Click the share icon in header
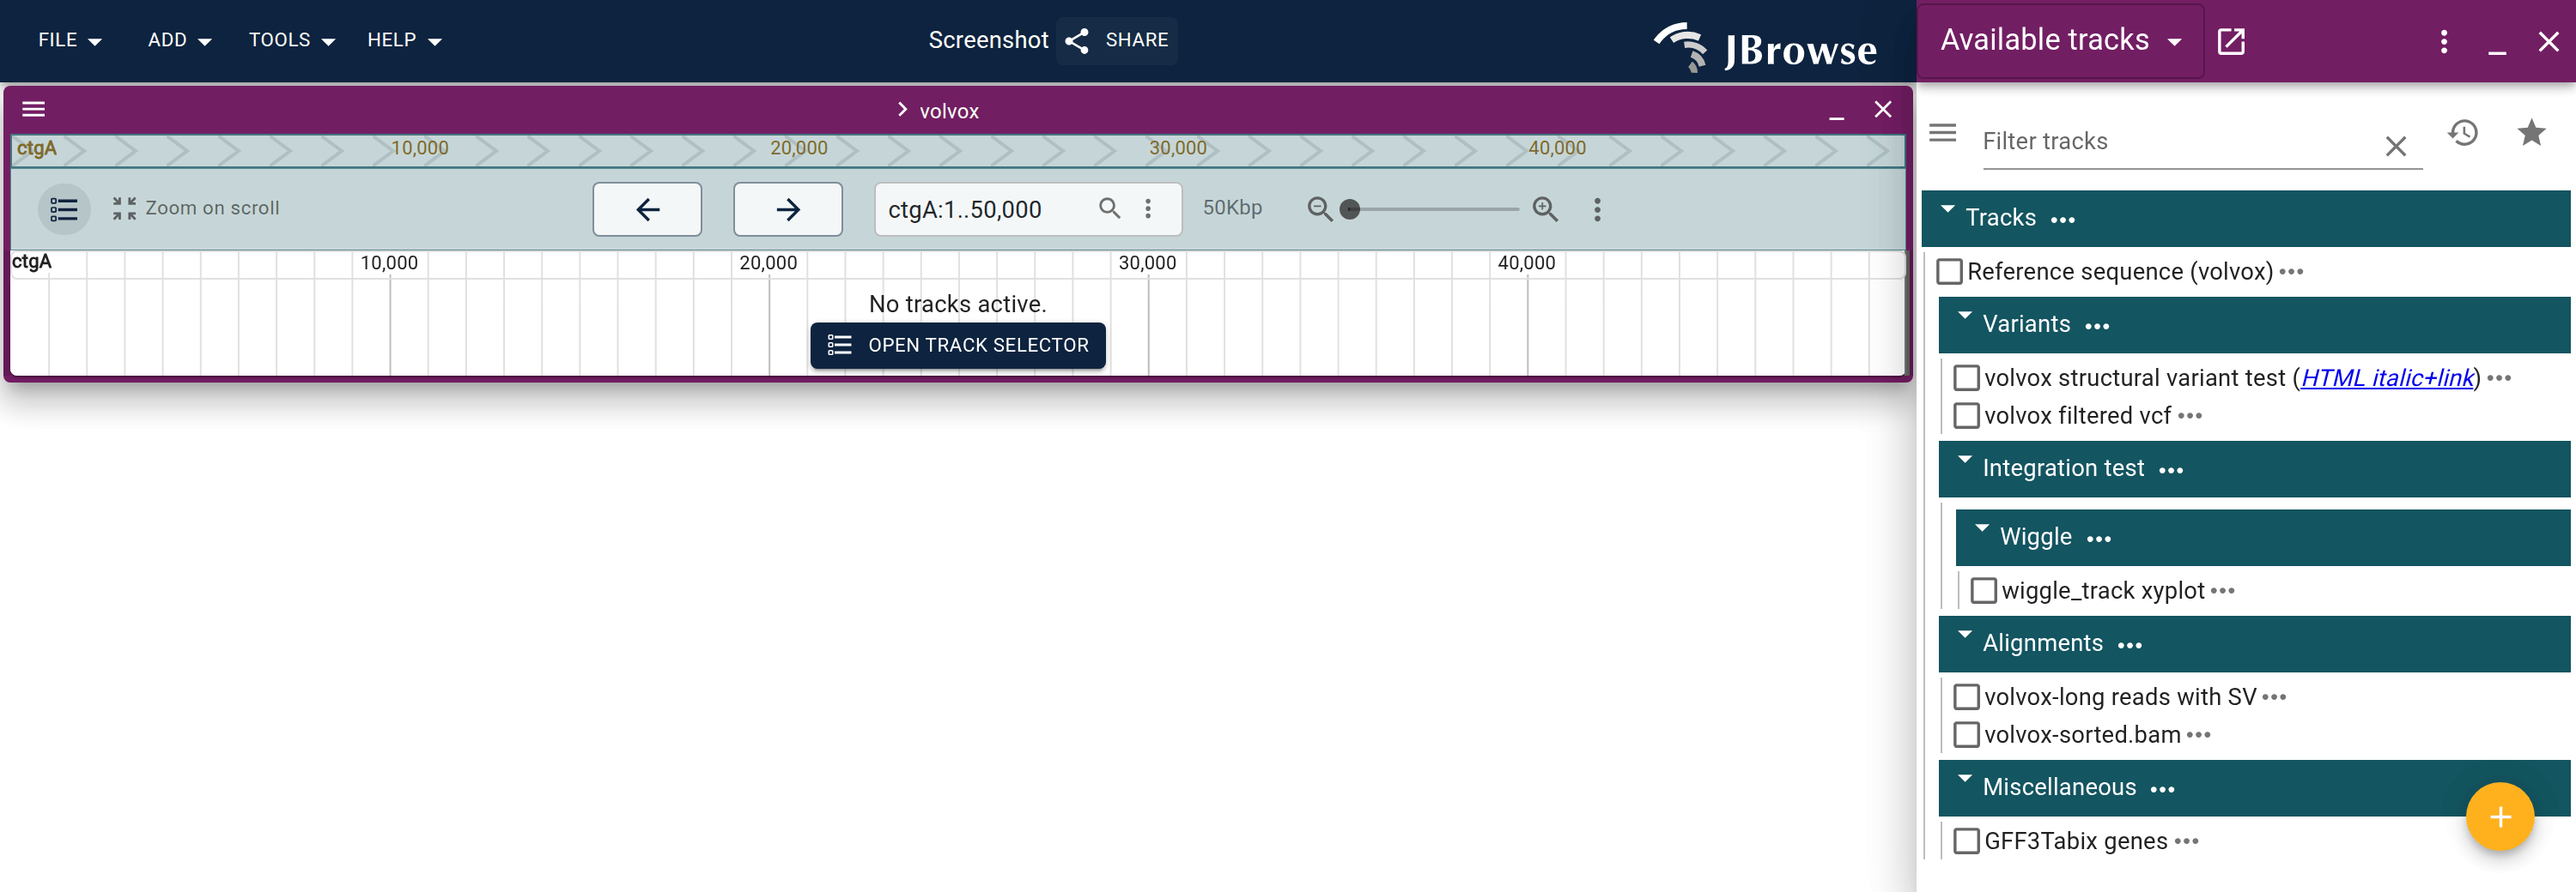2576x892 pixels. tap(1077, 40)
